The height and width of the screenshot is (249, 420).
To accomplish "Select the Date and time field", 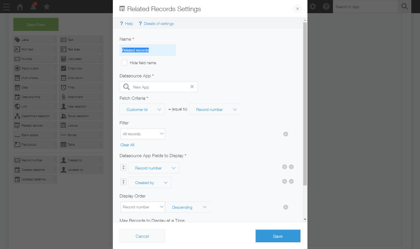I will [x=35, y=97].
